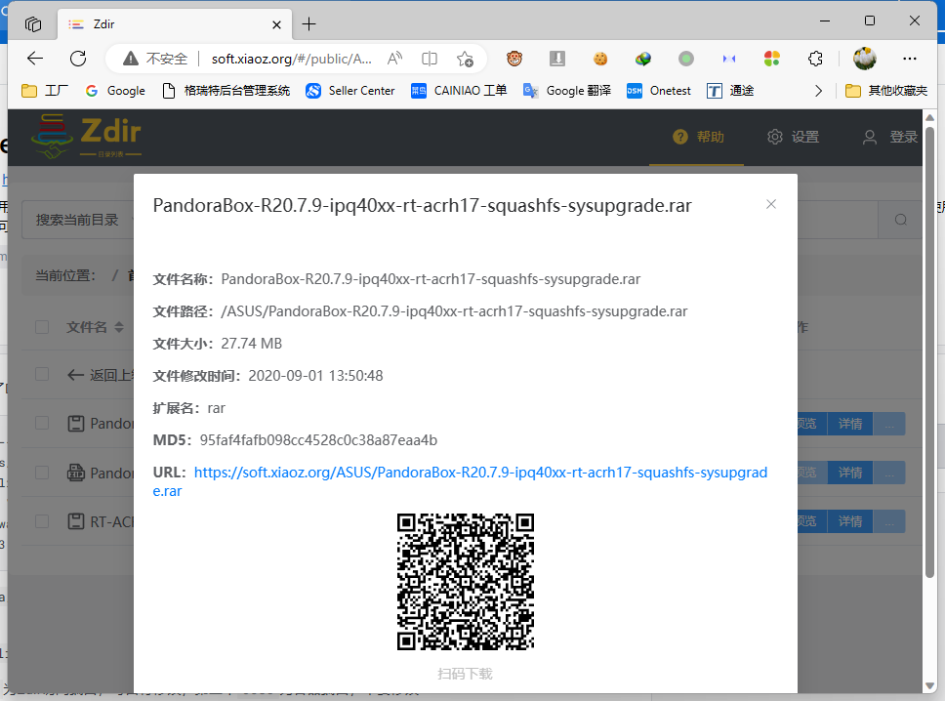Open the Extensions puzzle piece menu
This screenshot has height=701, width=945.
pos(815,59)
